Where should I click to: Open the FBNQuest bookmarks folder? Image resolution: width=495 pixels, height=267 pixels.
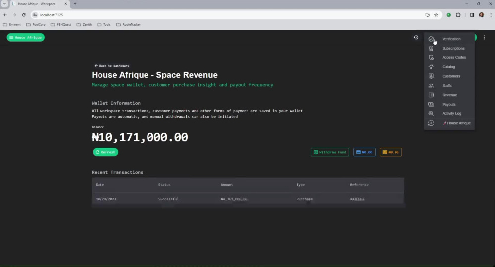pos(61,24)
